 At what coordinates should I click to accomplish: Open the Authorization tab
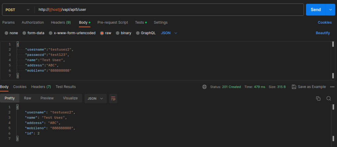[x=33, y=22]
